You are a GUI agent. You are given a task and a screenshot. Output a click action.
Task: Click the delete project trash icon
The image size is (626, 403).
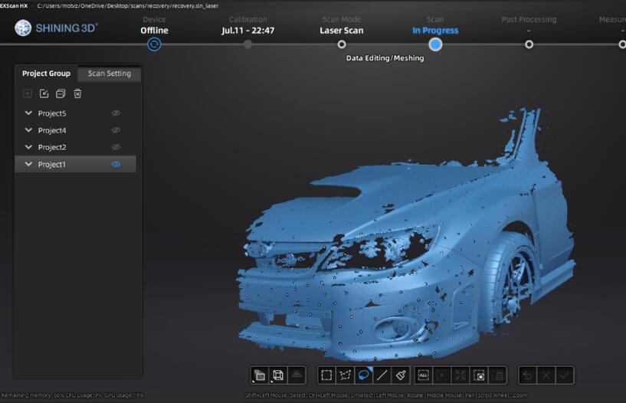pos(77,93)
